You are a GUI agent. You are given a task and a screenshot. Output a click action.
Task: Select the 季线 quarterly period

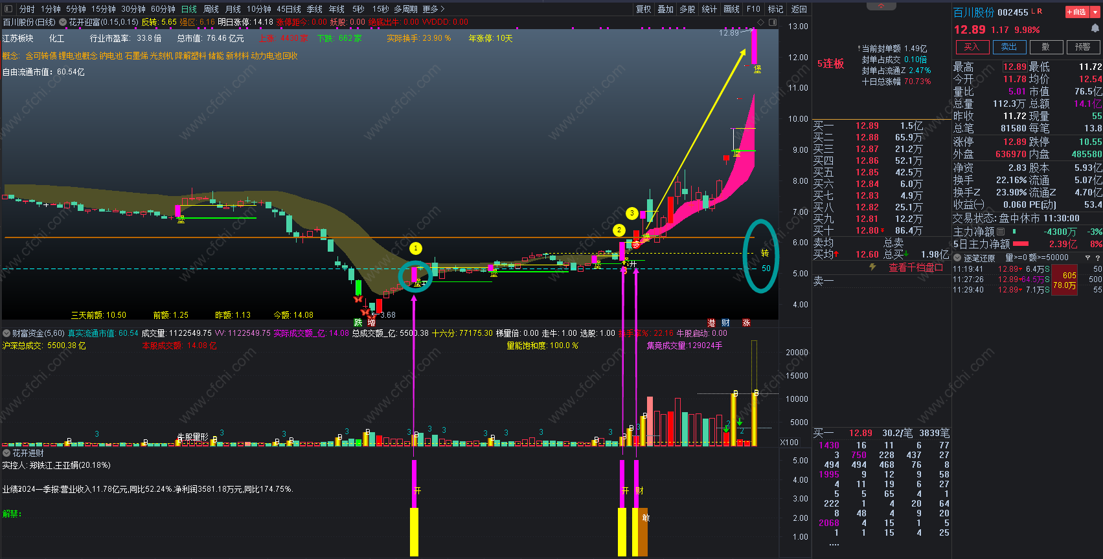point(315,9)
